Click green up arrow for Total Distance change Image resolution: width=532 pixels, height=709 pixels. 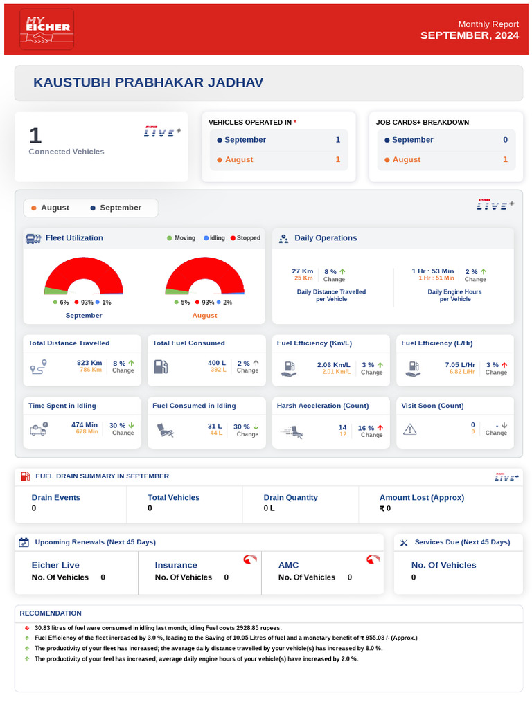[x=131, y=363]
